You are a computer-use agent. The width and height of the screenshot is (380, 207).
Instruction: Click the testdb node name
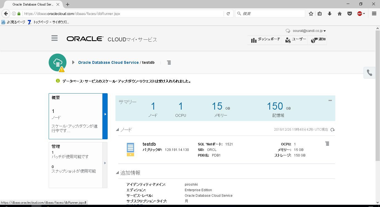point(149,144)
